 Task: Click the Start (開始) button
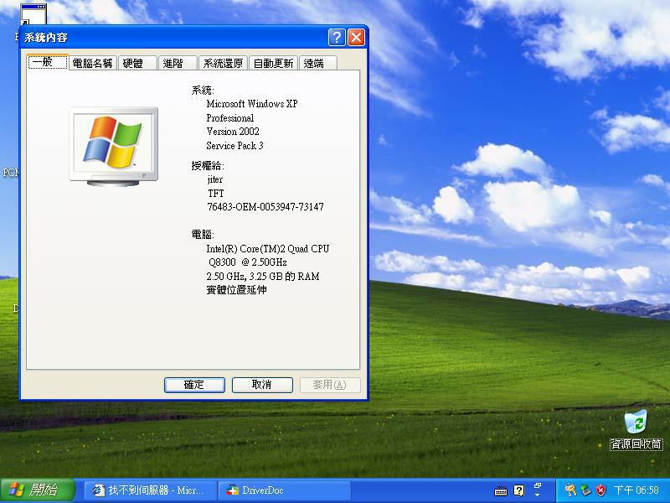click(x=38, y=490)
